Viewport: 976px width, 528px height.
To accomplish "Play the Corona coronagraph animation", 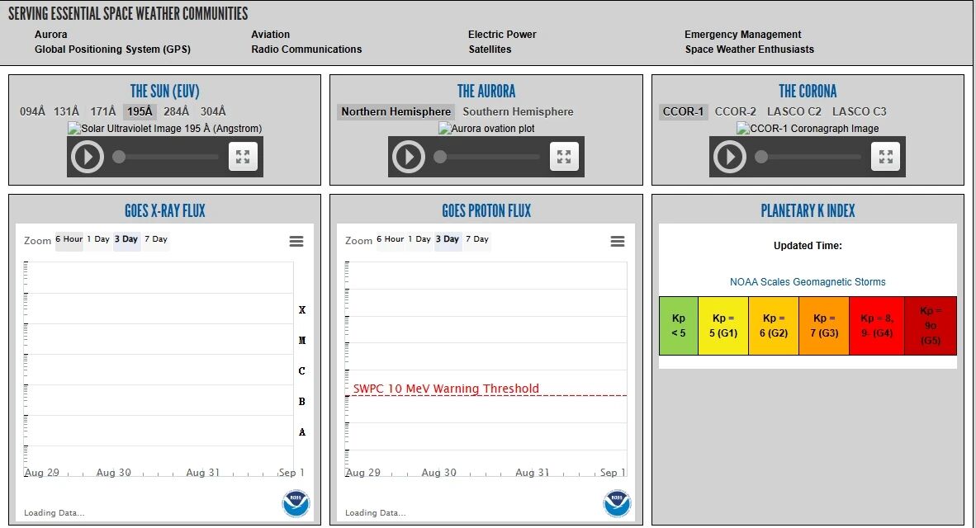I will [x=729, y=157].
